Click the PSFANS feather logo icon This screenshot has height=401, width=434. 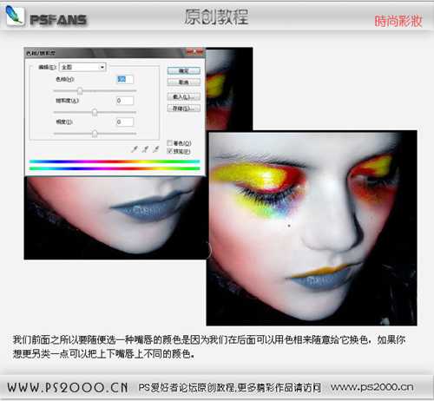point(15,16)
